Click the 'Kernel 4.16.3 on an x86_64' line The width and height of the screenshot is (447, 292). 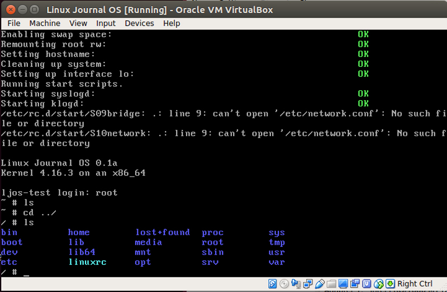coord(73,173)
